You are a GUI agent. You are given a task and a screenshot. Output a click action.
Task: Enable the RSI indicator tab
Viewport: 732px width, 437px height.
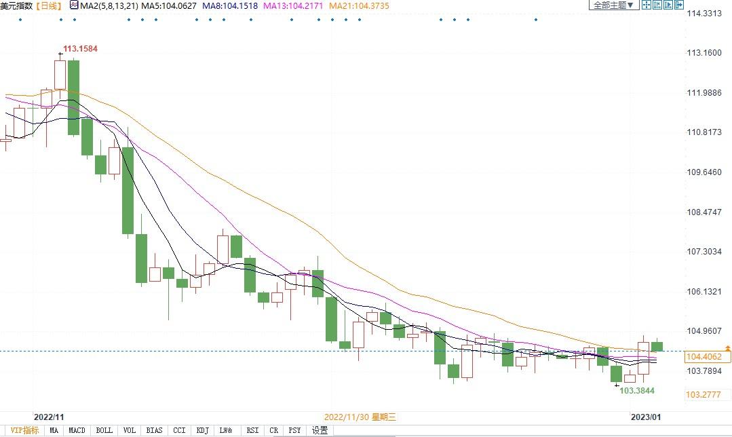[252, 430]
